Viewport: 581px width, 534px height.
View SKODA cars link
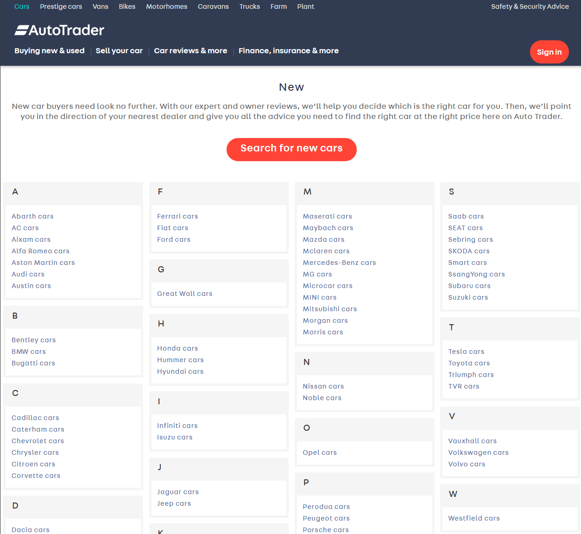(x=469, y=251)
